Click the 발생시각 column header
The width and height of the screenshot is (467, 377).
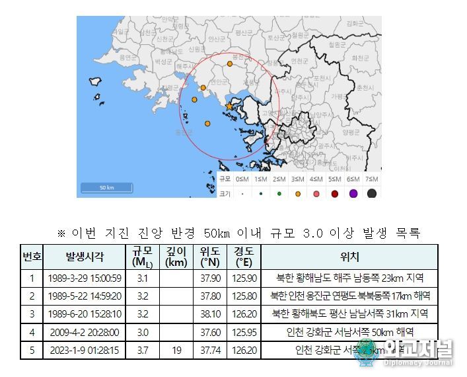[84, 257]
